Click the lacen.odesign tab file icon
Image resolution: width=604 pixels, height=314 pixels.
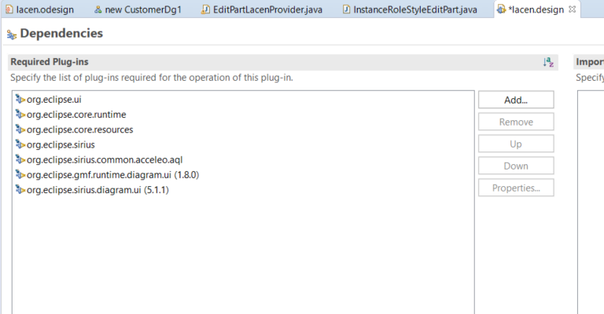click(9, 9)
